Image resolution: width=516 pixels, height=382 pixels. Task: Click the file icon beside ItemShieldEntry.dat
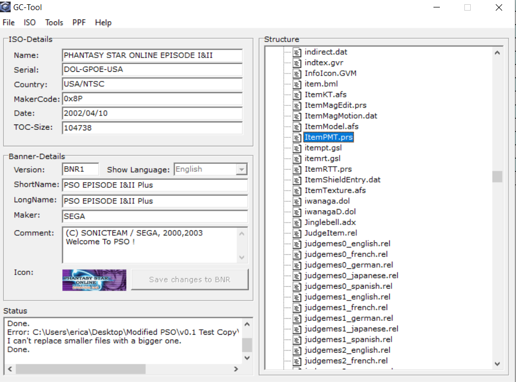[297, 180]
